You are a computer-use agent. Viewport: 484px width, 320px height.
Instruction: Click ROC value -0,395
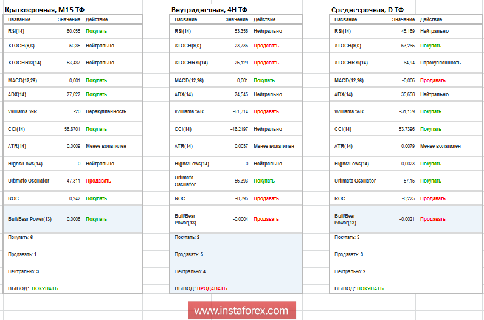pyautogui.click(x=241, y=198)
